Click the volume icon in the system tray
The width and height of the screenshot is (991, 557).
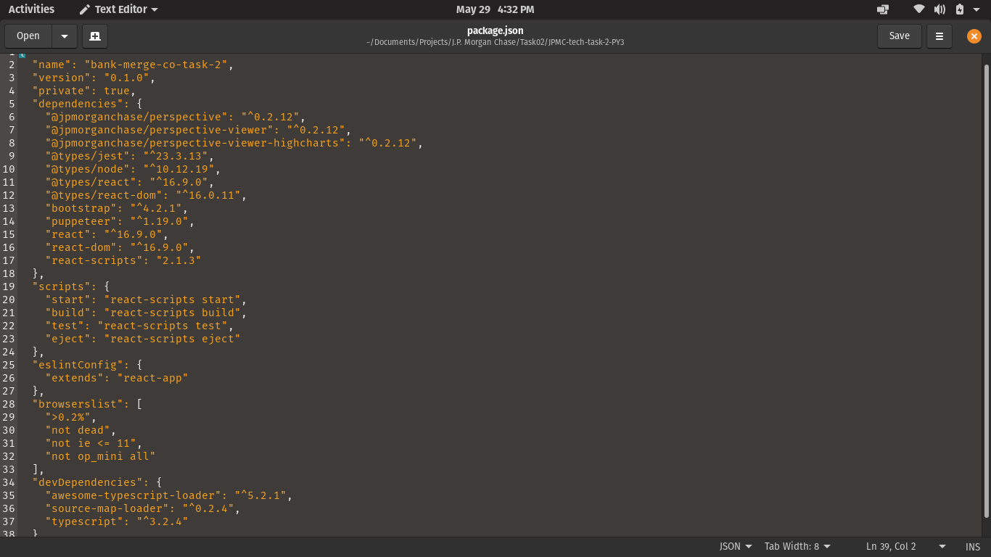pyautogui.click(x=940, y=9)
